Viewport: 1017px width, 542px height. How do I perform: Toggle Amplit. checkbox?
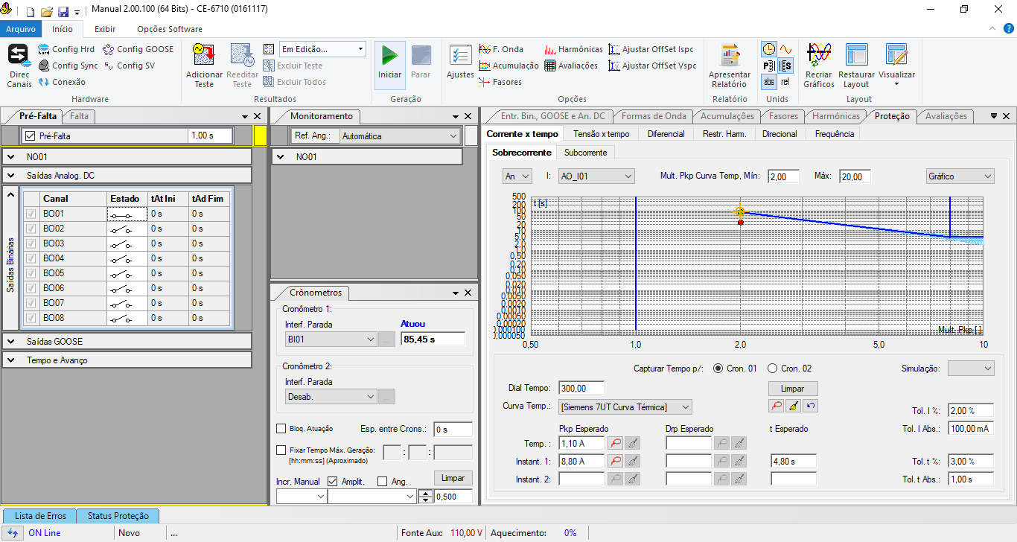pos(332,482)
